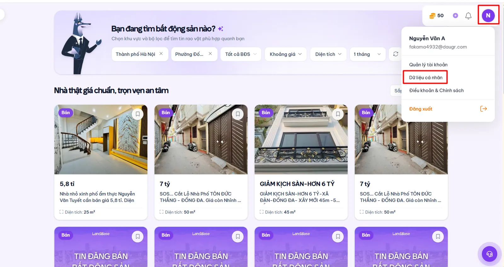Click the logout arrow icon
Image resolution: width=504 pixels, height=267 pixels.
coord(484,109)
